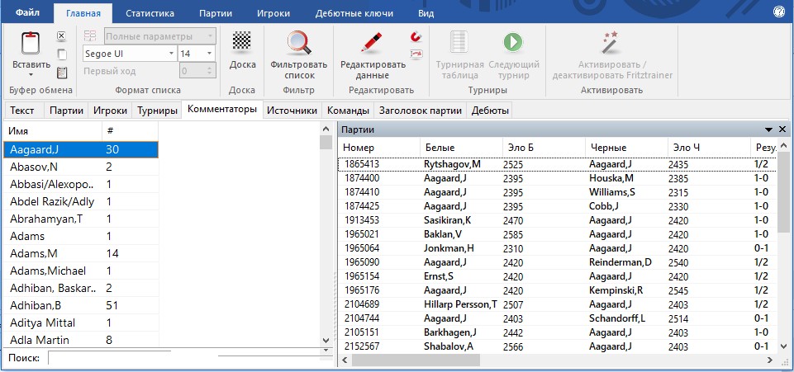Image resolution: width=794 pixels, height=372 pixels.
Task: Click the copy page icon in Буфер обмена
Action: [61, 54]
